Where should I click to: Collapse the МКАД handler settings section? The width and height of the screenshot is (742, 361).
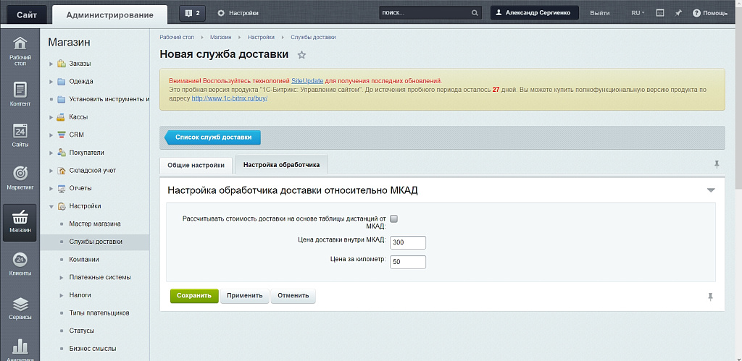point(711,190)
